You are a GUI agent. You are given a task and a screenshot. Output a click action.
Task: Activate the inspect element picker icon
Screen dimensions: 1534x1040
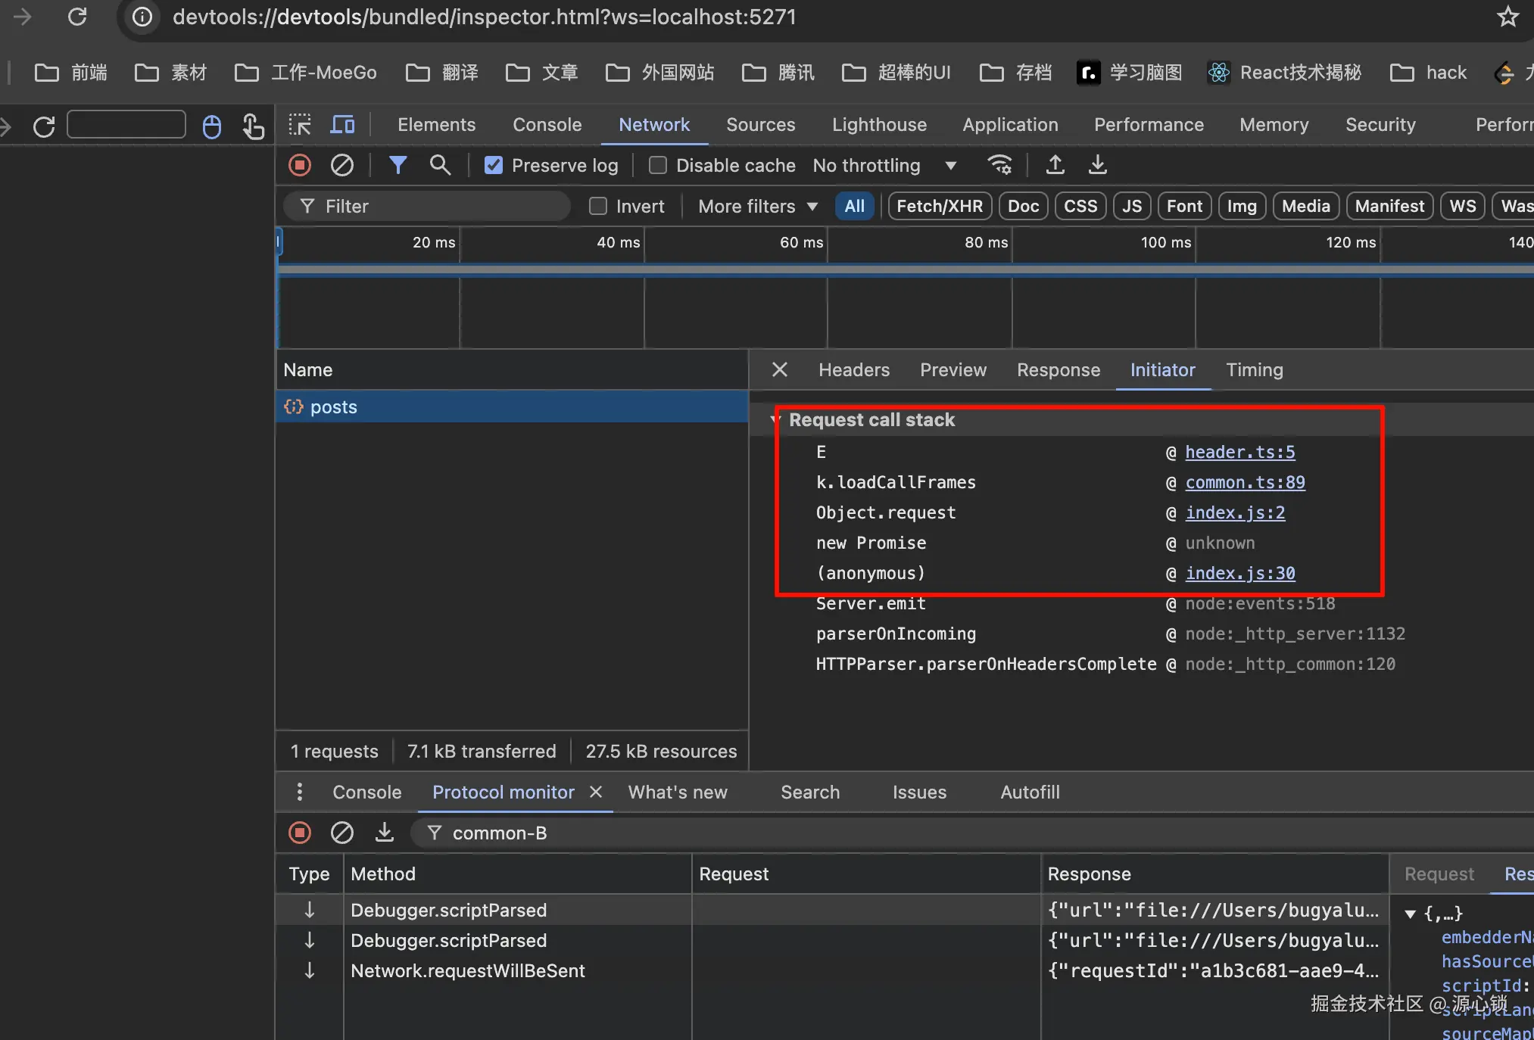point(300,125)
